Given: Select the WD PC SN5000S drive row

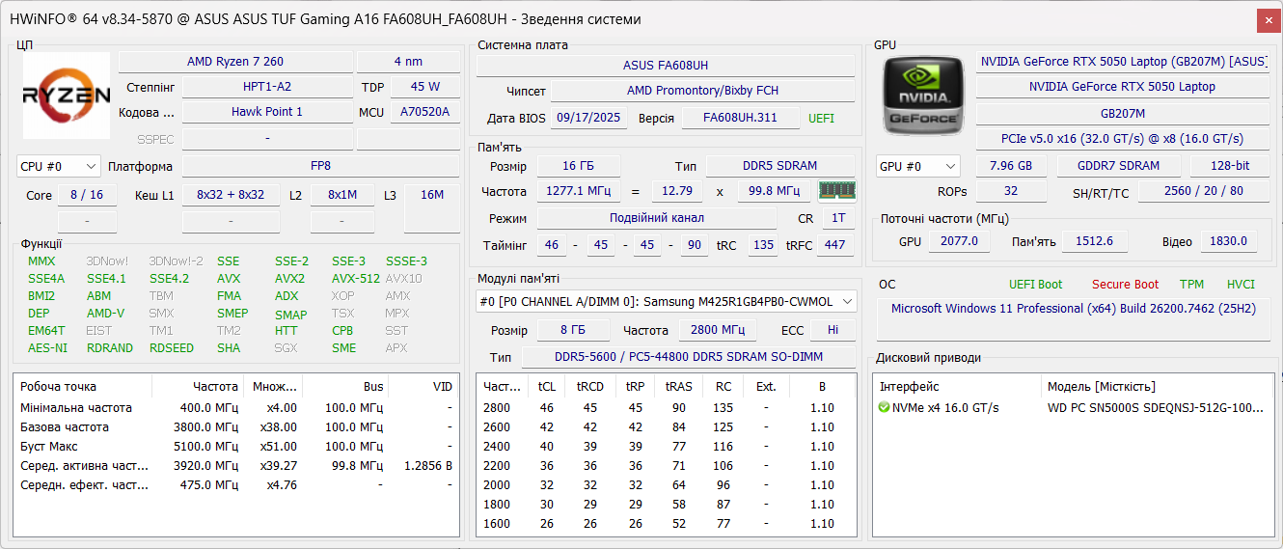Looking at the screenshot, I should point(1154,408).
